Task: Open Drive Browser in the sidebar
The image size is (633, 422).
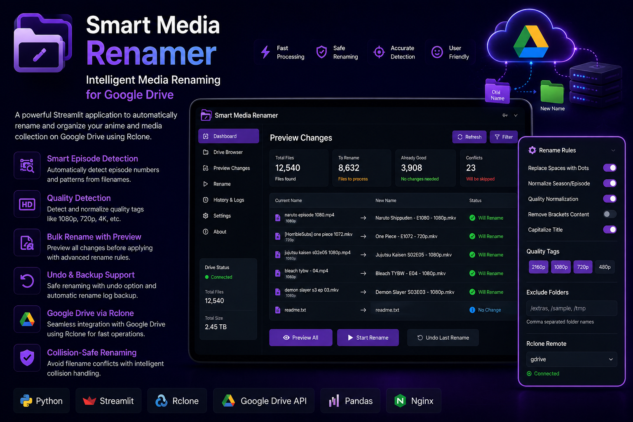Action: [229, 152]
